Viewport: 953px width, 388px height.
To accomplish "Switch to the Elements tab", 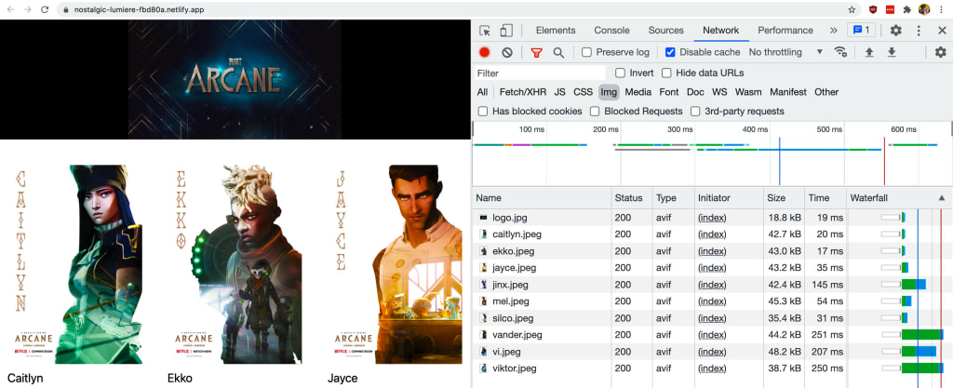I will click(556, 31).
